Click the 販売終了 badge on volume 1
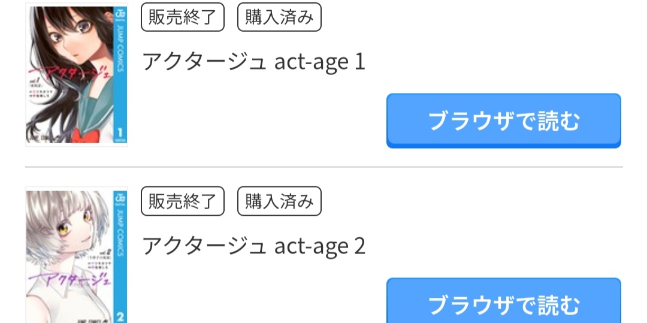Image resolution: width=647 pixels, height=323 pixels. [182, 17]
